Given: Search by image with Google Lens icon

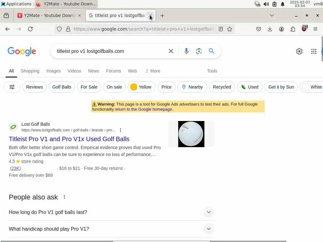Looking at the screenshot, I should pyautogui.click(x=199, y=51).
